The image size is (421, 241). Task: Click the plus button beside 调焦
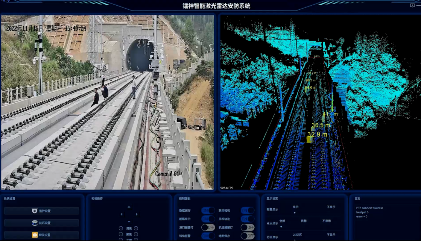point(136,228)
